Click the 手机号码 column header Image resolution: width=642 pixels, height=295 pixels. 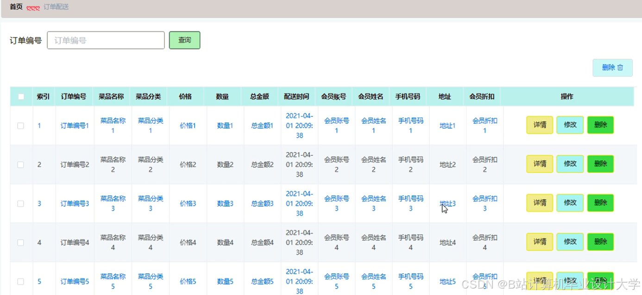[408, 97]
